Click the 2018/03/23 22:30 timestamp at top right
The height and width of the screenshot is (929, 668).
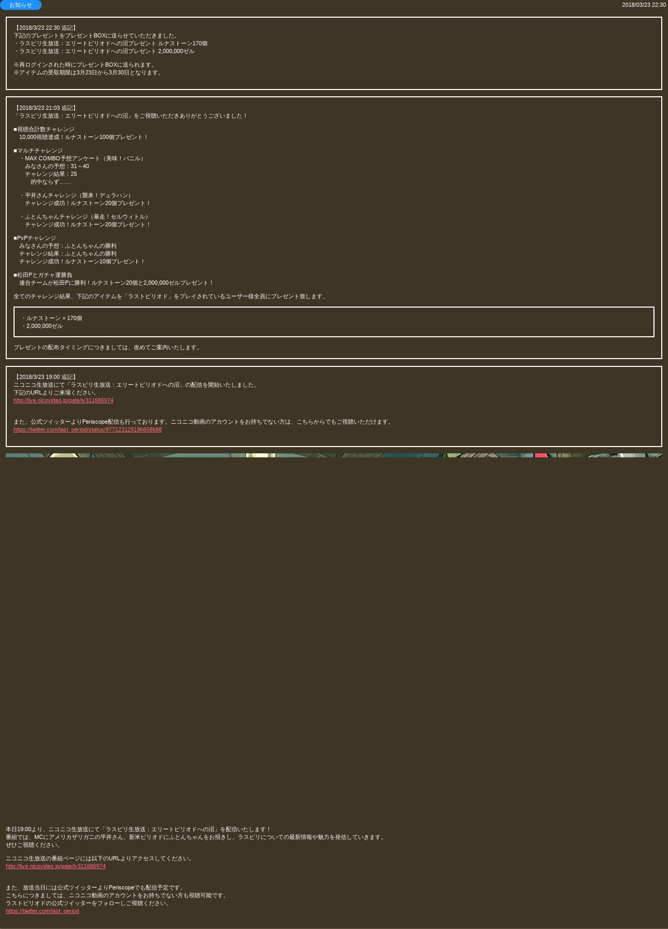click(x=644, y=5)
